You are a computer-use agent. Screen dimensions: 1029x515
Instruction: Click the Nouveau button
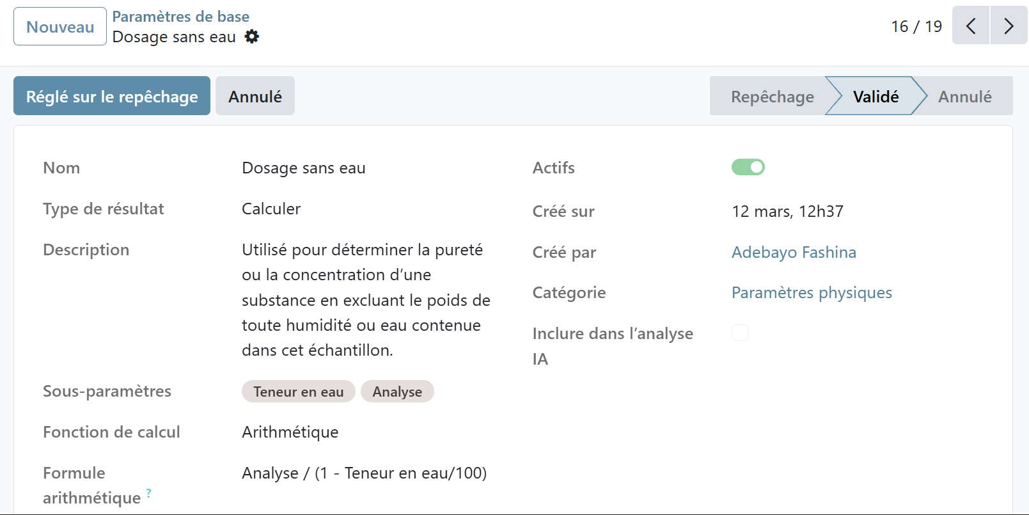(60, 27)
